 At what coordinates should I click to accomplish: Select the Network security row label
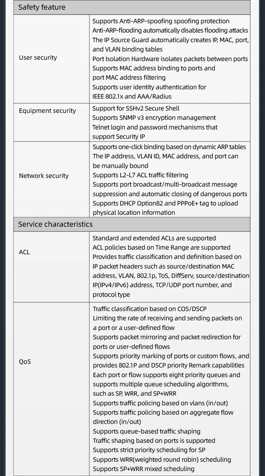pos(44,176)
